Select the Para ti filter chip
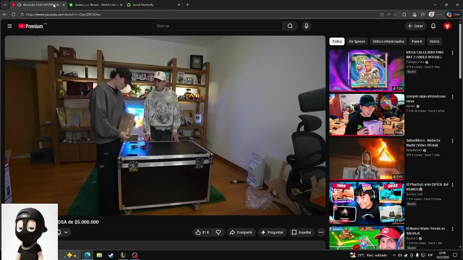The width and height of the screenshot is (463, 260). coord(417,42)
